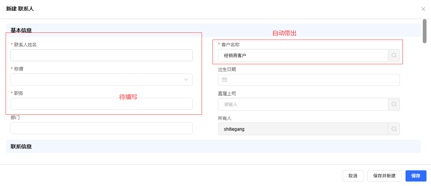The width and height of the screenshot is (431, 186).
Task: Select the 部门 text field
Action: tap(101, 128)
